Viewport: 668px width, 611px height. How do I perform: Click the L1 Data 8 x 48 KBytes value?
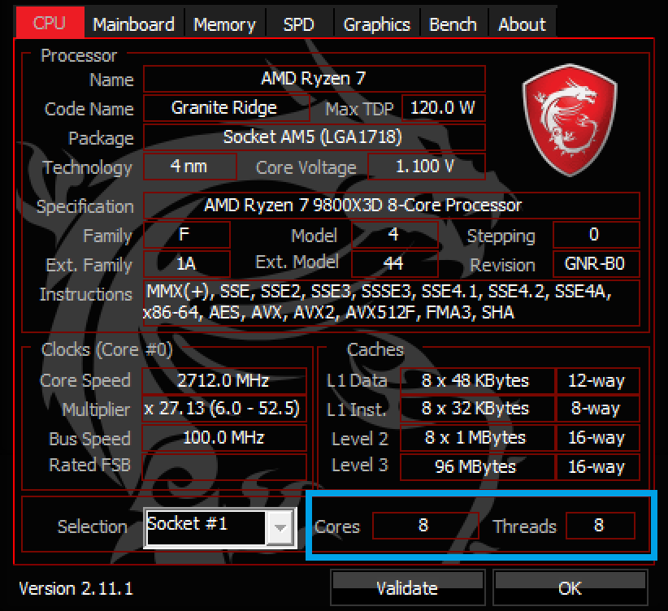coord(478,381)
